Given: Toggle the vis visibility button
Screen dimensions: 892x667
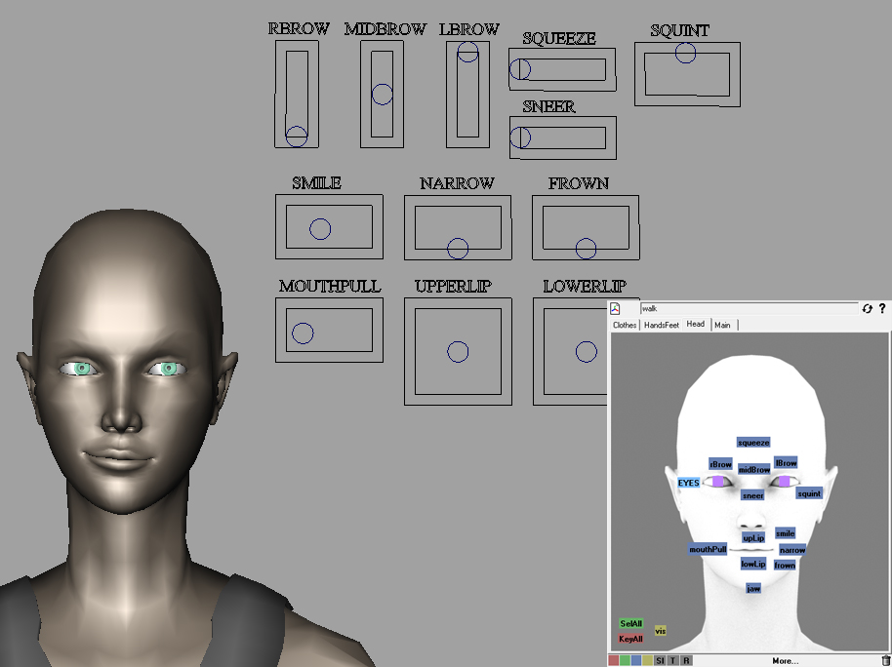Looking at the screenshot, I should pos(660,631).
